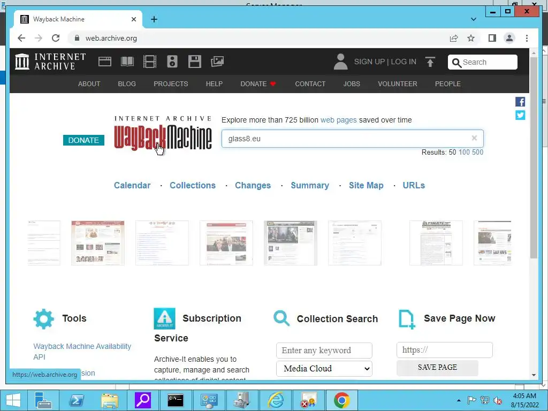Open Wayback Machine Availability API link
Screen dimensions: 548x411
coord(82,352)
